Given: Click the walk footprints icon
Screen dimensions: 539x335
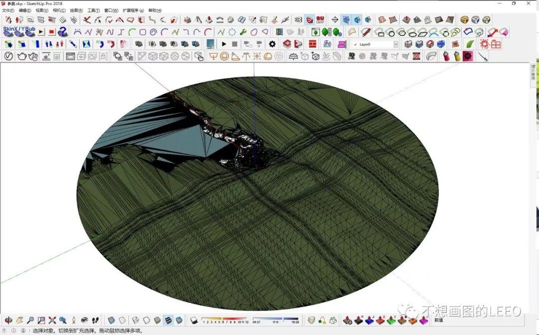Looking at the screenshot, I should [x=95, y=321].
